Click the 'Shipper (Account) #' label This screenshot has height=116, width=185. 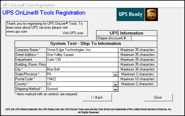click(x=111, y=38)
